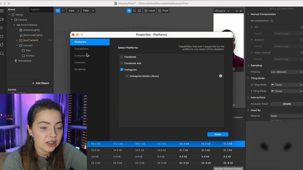Open the simulator menu icon beside iPhone 8

(x=237, y=11)
